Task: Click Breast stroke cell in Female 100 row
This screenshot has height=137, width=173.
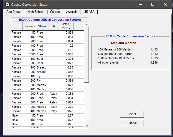Action: click(43, 67)
